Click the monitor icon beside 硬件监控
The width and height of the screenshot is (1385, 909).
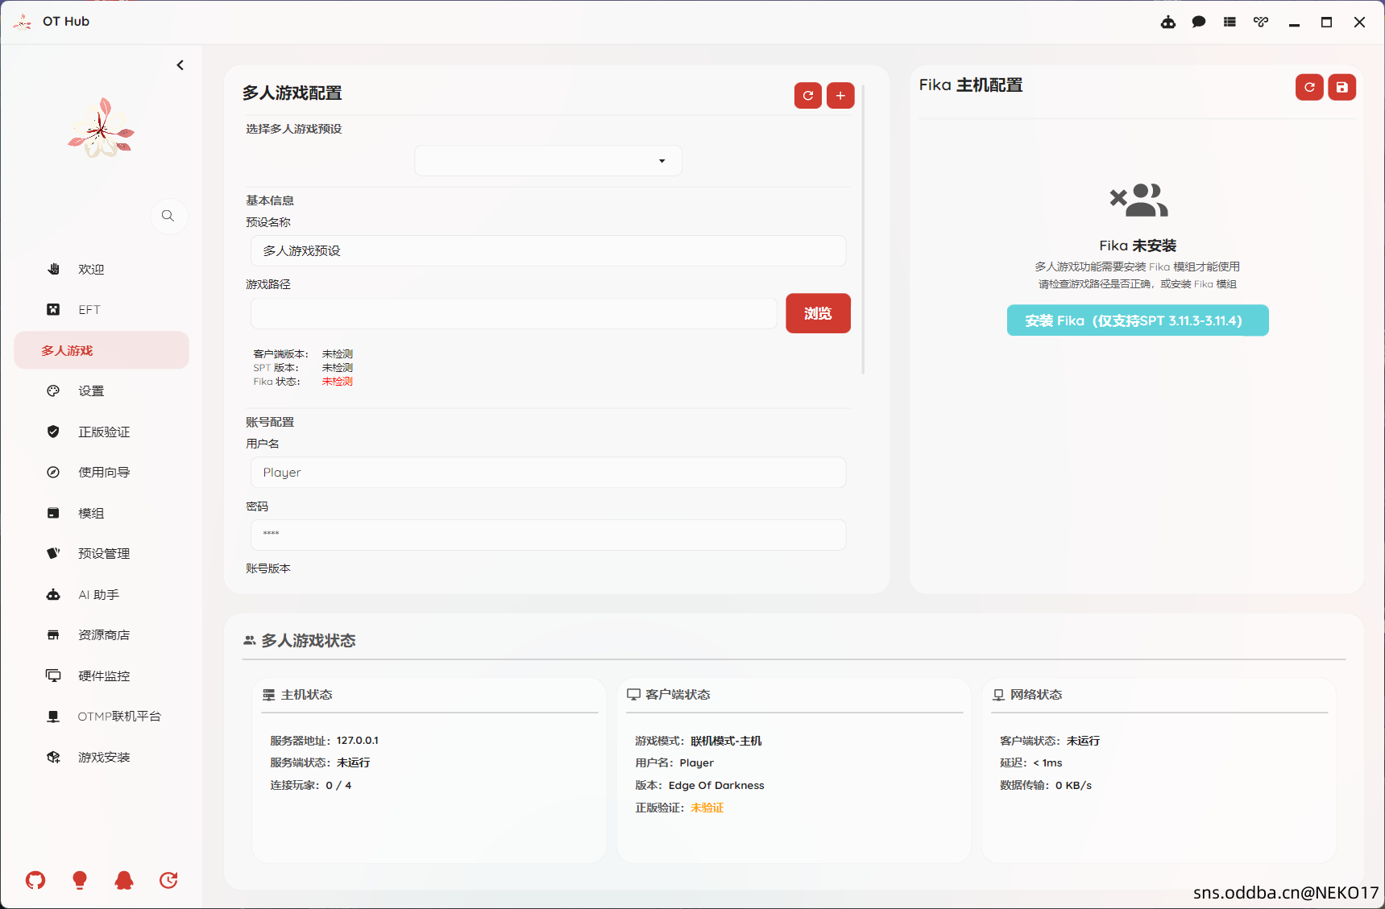[53, 676]
